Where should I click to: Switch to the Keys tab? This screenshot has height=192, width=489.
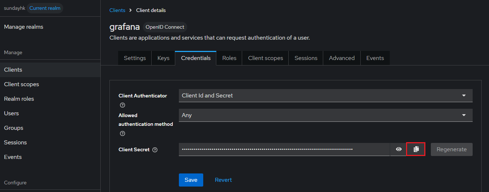tap(163, 58)
